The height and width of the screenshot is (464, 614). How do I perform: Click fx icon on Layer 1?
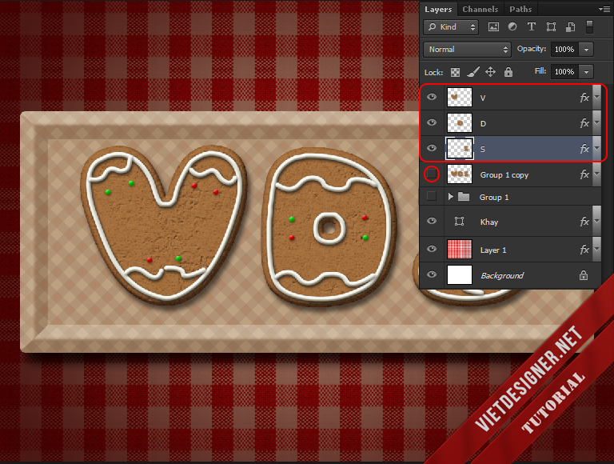[584, 250]
